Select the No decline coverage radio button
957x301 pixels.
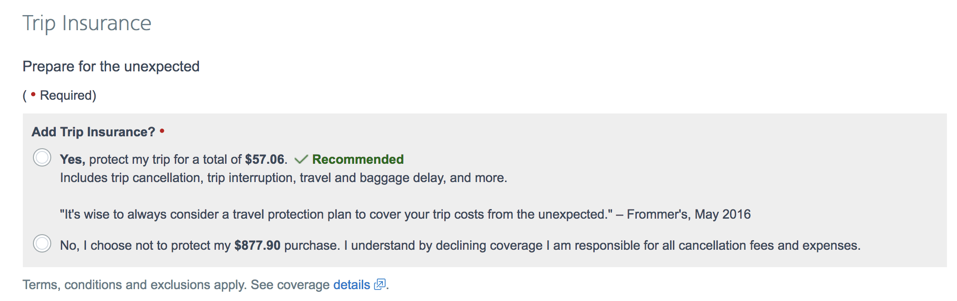tap(42, 243)
